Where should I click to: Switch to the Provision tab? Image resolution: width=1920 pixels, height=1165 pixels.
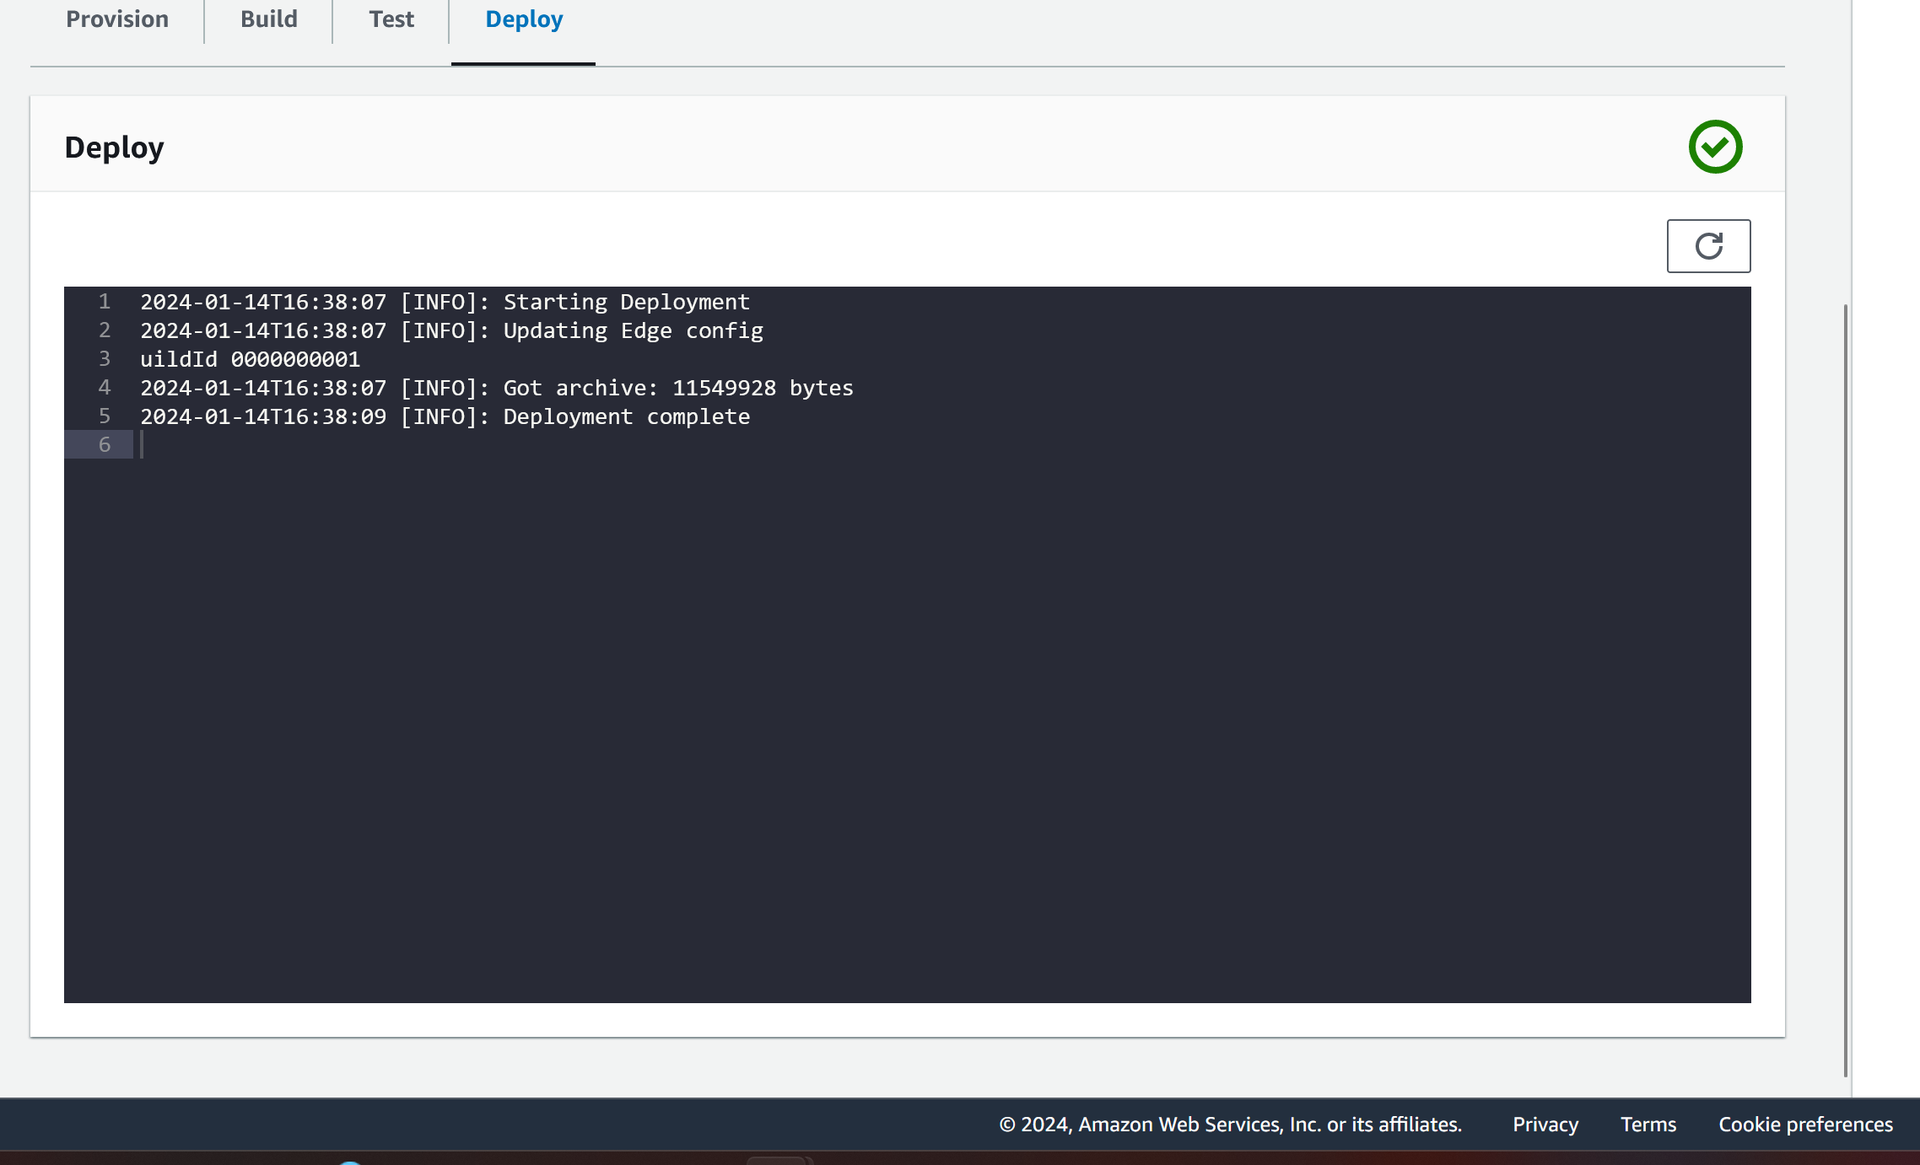117,19
